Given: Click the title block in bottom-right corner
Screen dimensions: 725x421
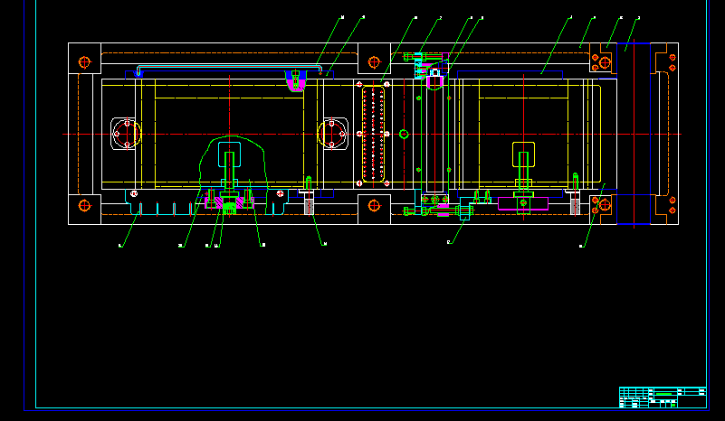Looking at the screenshot, I should tap(662, 397).
